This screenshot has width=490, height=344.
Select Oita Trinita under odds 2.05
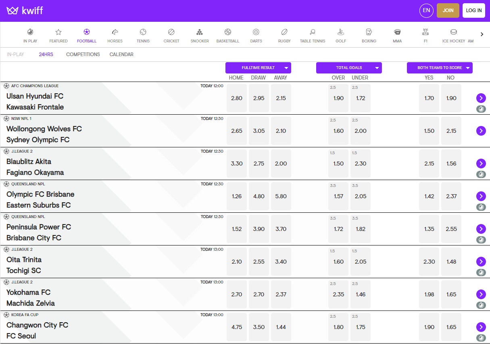point(361,262)
